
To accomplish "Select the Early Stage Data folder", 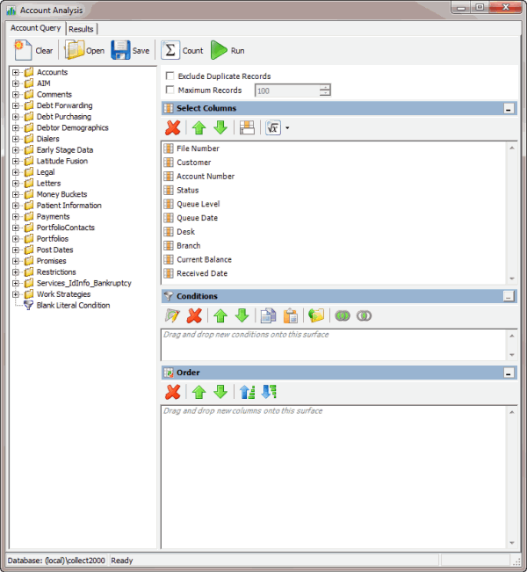I will (x=64, y=150).
